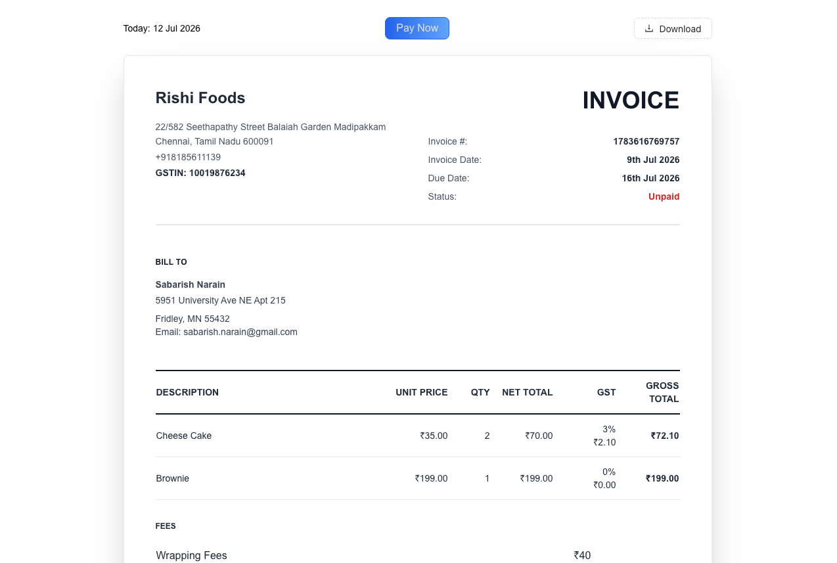Select the customer name Sabarish Narain
Viewport: 837px width, 563px height.
point(191,284)
